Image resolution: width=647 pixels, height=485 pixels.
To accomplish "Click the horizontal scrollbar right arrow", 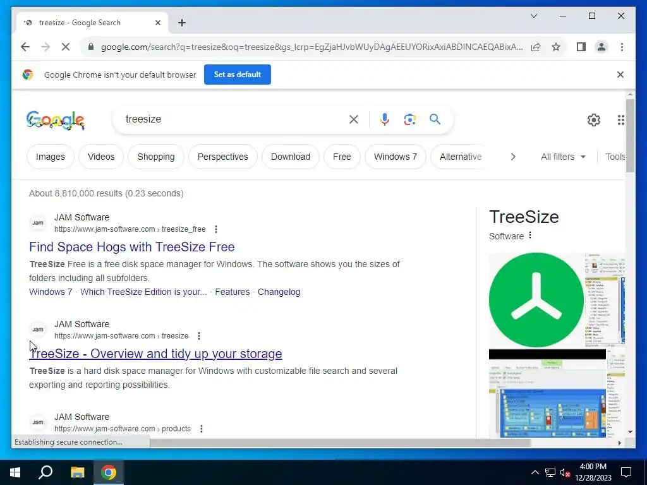I will (619, 443).
